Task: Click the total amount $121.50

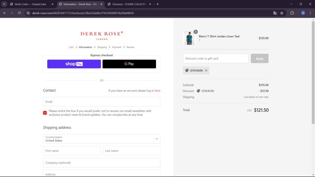Action: [261, 110]
